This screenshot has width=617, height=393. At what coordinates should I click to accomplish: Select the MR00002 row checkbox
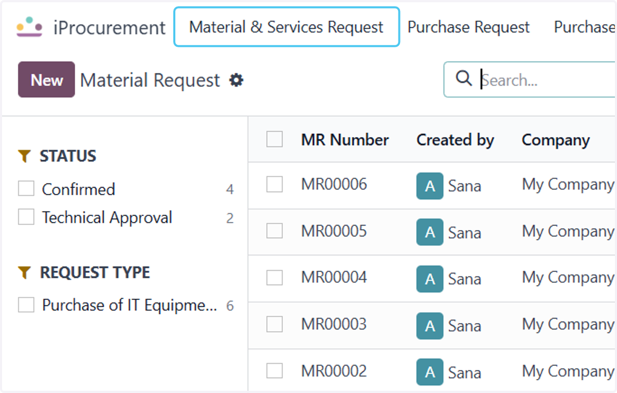pyautogui.click(x=275, y=371)
